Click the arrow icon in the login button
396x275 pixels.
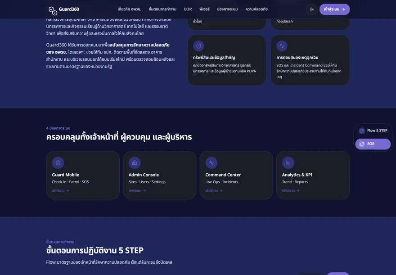(x=343, y=9)
